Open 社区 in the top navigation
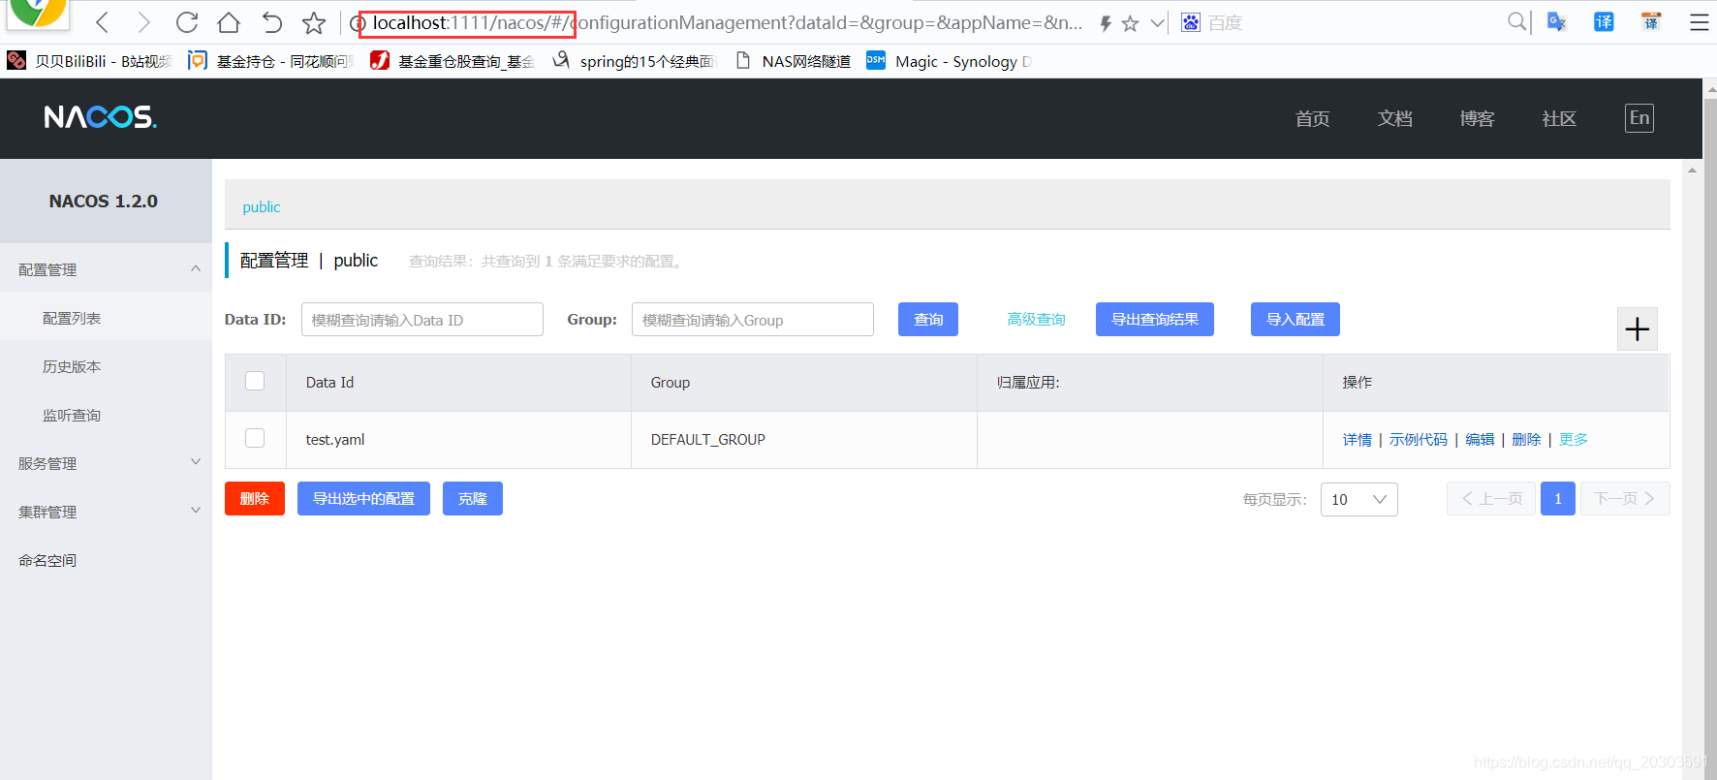Viewport: 1717px width, 780px height. 1559,118
